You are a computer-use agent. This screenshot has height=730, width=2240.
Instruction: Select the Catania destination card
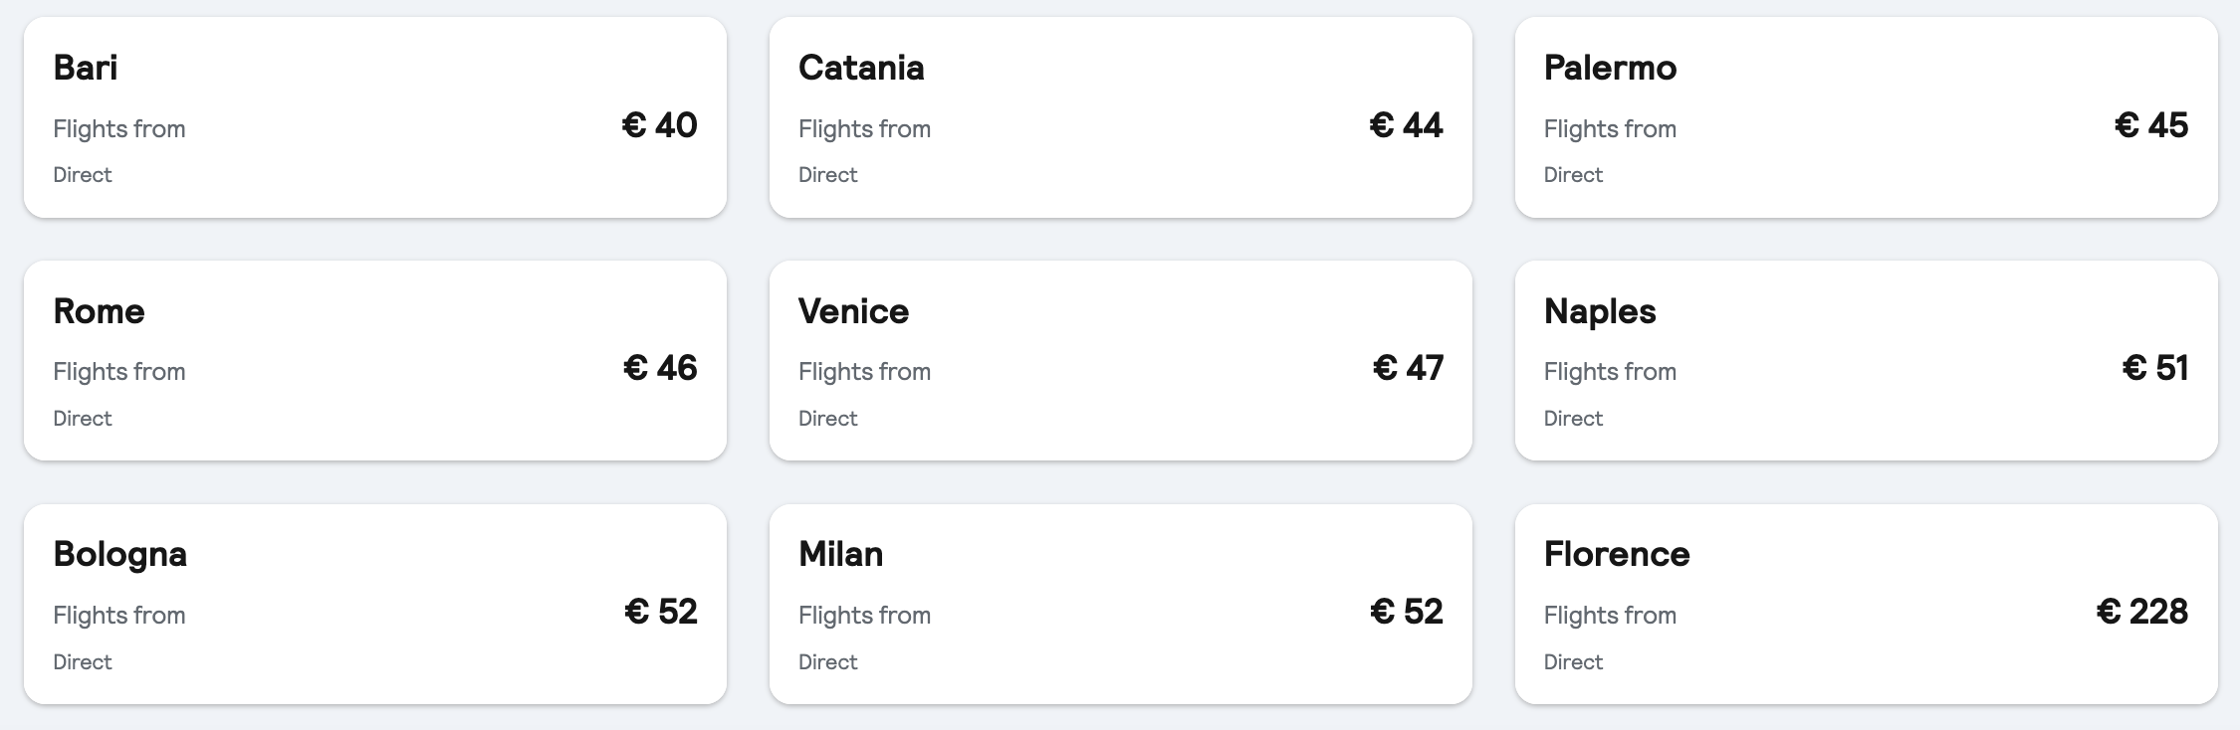click(1121, 117)
